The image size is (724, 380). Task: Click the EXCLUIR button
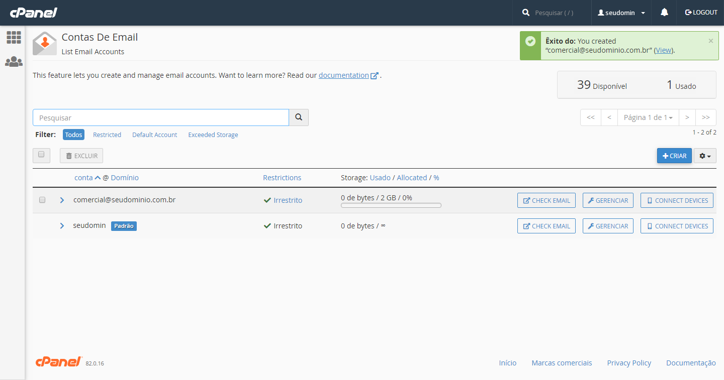click(81, 156)
